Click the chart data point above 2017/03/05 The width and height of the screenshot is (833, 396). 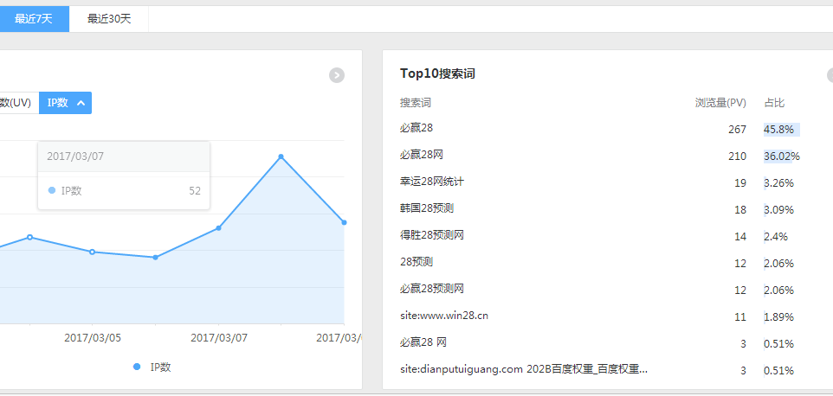[93, 252]
